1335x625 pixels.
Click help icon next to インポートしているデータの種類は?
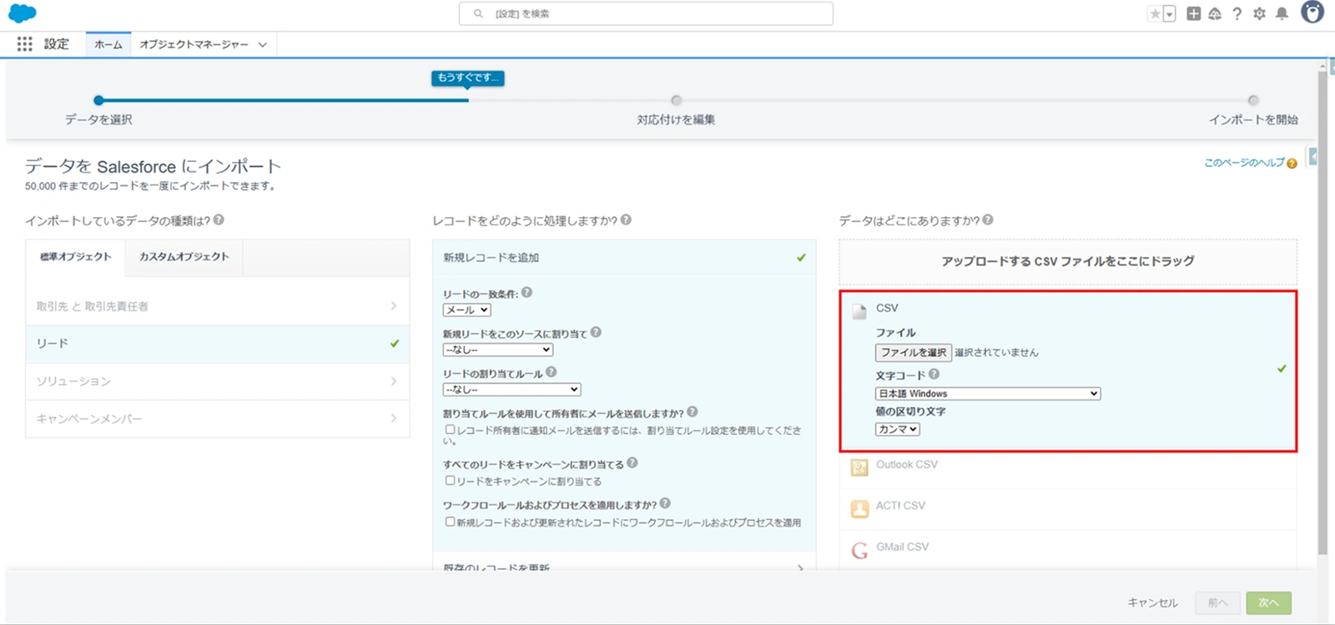pos(219,220)
